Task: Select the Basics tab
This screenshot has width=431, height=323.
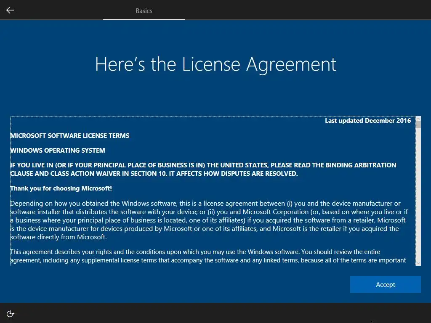Action: tap(144, 11)
